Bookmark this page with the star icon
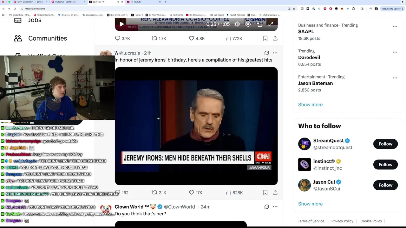The height and width of the screenshot is (228, 406). [x=294, y=9]
